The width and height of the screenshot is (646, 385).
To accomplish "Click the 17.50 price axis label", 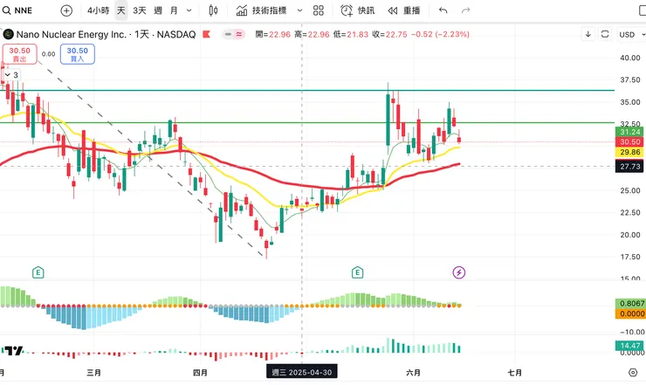I will (x=630, y=257).
